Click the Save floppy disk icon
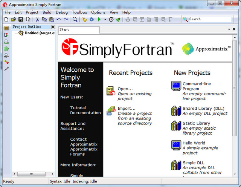 (x=21, y=19)
